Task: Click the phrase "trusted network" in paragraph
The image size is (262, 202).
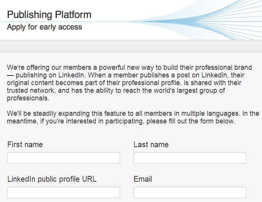Action: (x=31, y=90)
